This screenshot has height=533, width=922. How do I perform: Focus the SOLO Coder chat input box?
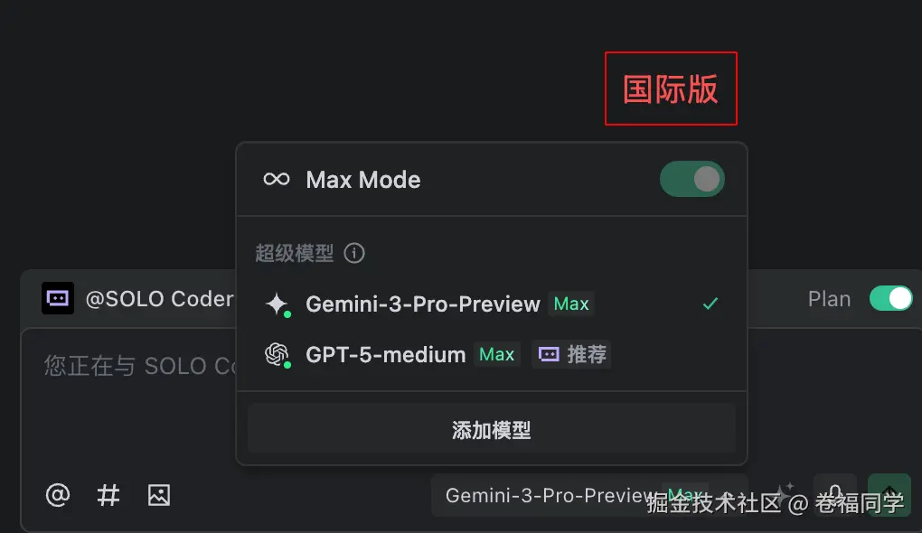click(129, 399)
